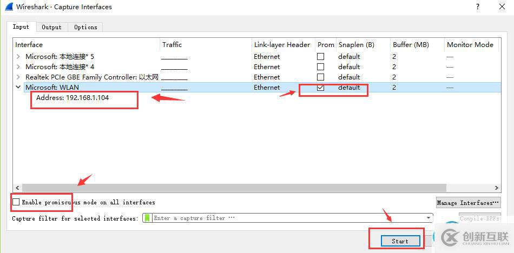The height and width of the screenshot is (253, 514).
Task: Select the Microsoft: 本地连接* 4 interface
Action: pyautogui.click(x=60, y=67)
